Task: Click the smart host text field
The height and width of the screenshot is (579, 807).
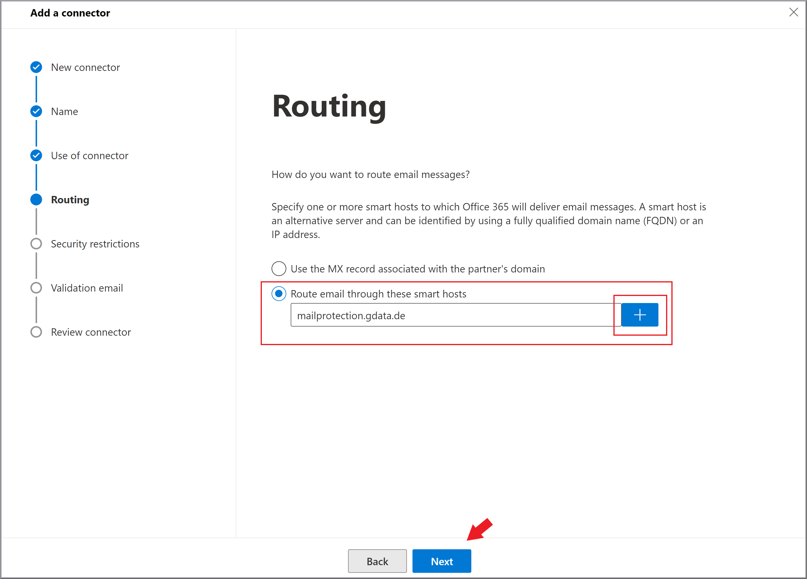Action: (456, 315)
